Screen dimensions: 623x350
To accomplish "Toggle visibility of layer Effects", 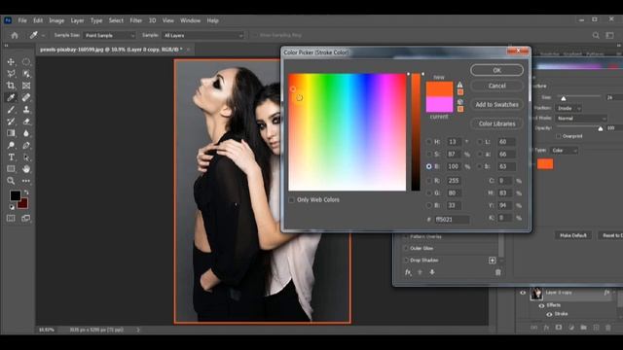I will (541, 305).
